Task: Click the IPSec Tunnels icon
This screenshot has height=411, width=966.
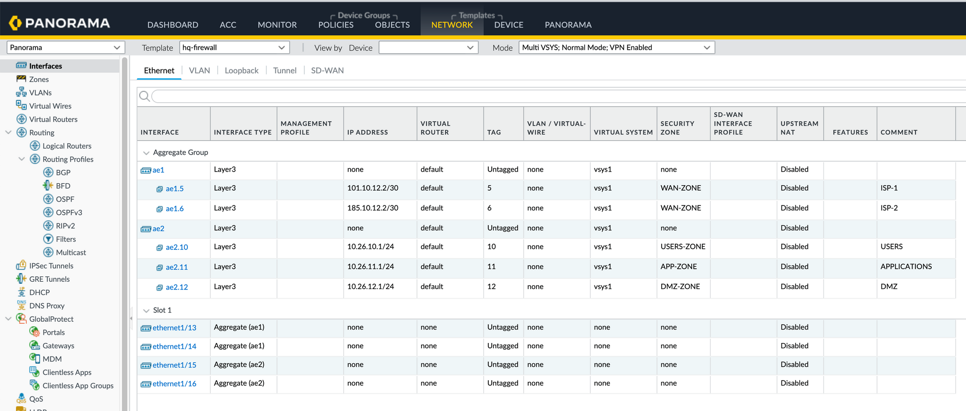Action: (21, 265)
